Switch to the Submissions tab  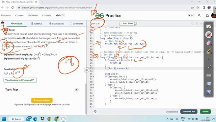click(x=56, y=24)
